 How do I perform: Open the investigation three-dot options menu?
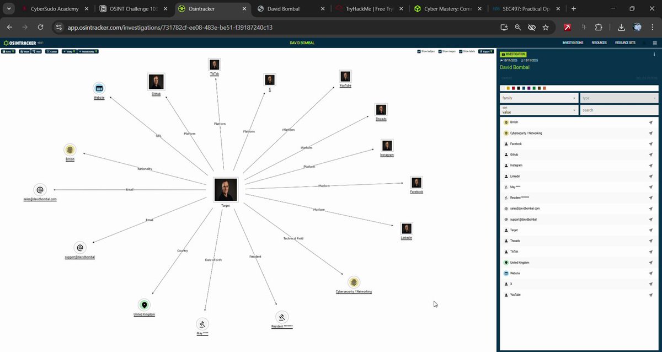point(654,55)
